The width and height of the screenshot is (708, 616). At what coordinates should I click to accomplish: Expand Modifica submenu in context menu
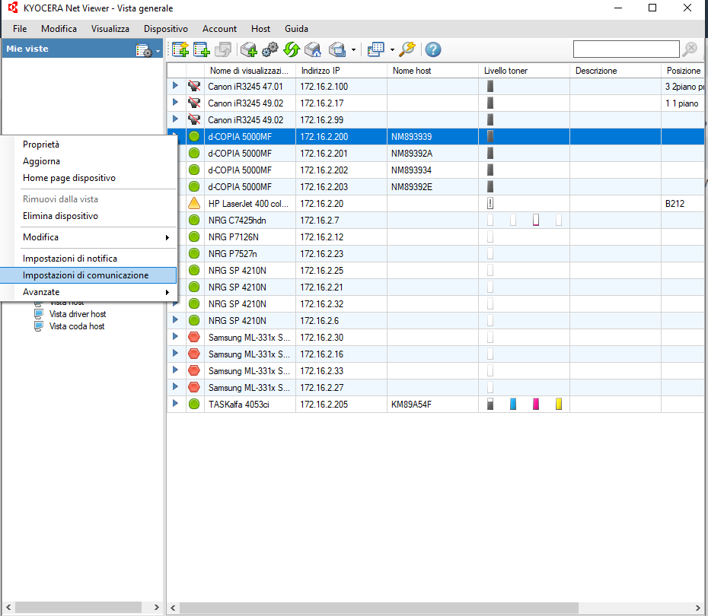(x=88, y=237)
